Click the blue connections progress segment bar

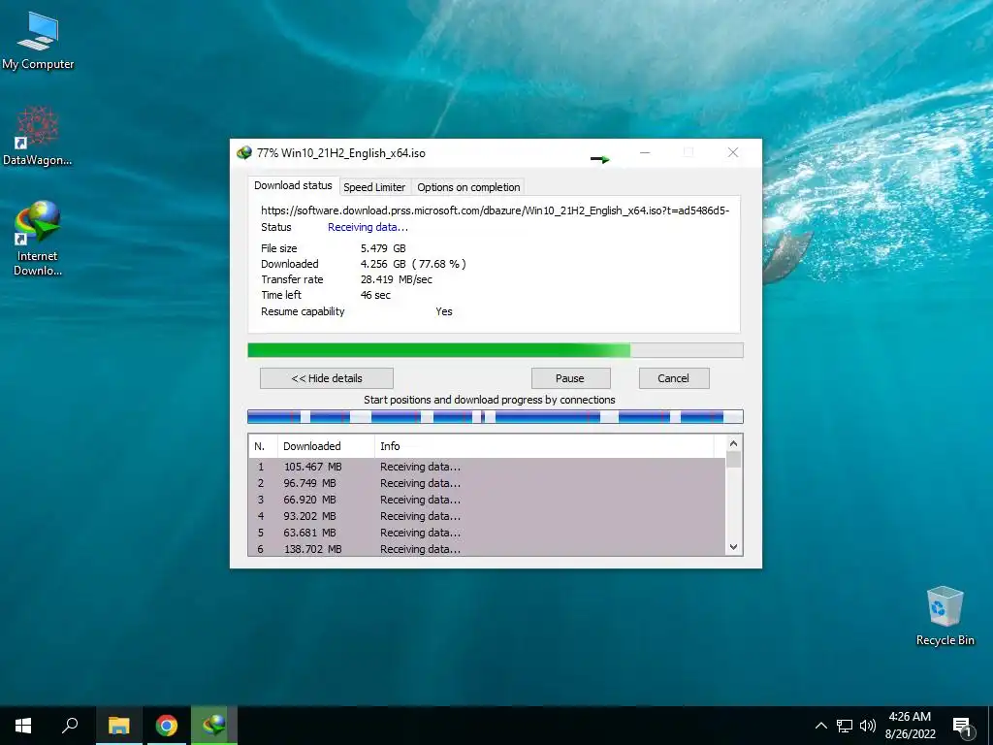tap(496, 416)
